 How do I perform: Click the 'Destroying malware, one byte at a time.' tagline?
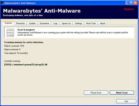(23, 15)
